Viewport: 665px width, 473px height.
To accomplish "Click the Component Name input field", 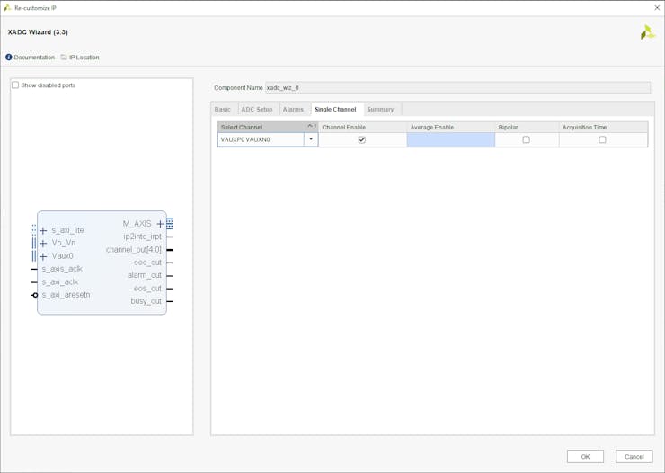I will point(457,87).
